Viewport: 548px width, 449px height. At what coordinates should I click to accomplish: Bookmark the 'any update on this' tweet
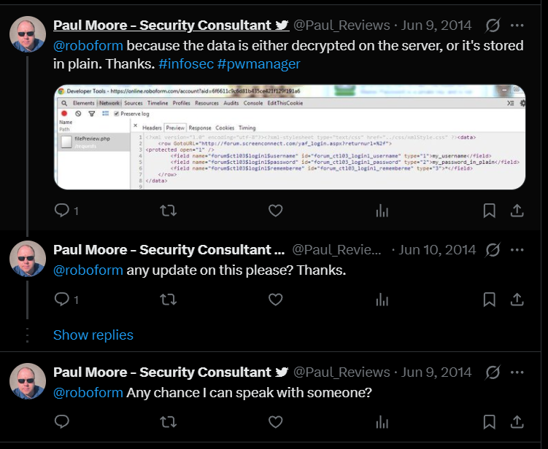[x=490, y=299]
